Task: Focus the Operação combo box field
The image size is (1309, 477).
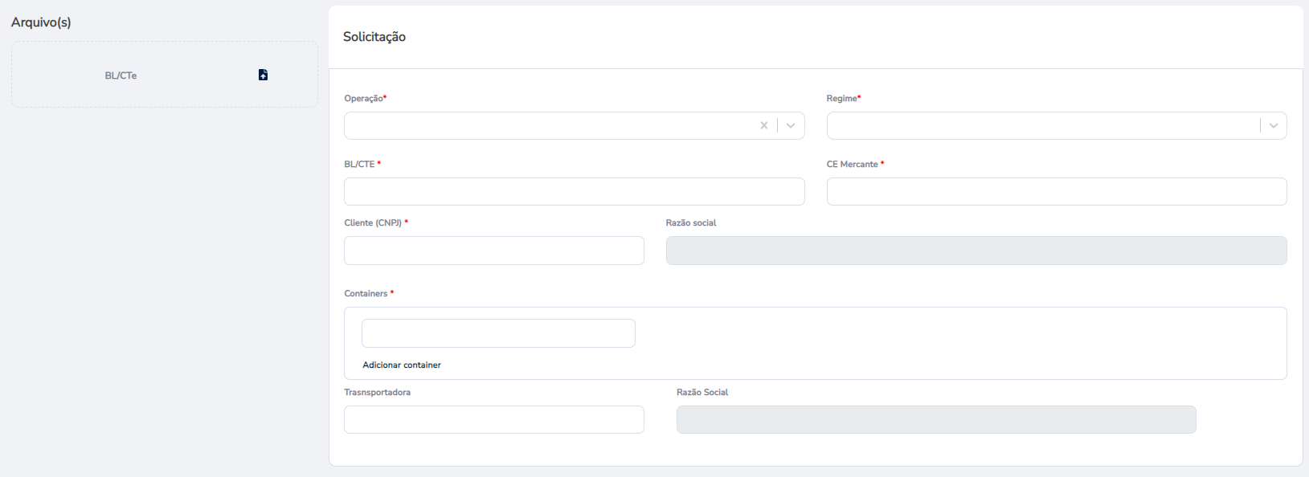Action: [575, 125]
